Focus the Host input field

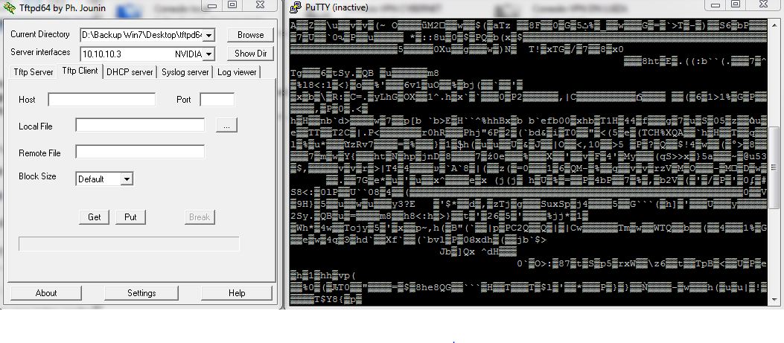click(102, 100)
